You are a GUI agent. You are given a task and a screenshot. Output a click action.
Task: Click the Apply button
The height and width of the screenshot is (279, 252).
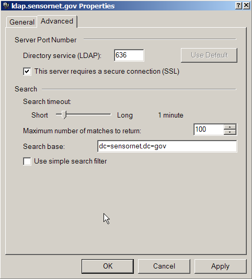pos(220,266)
